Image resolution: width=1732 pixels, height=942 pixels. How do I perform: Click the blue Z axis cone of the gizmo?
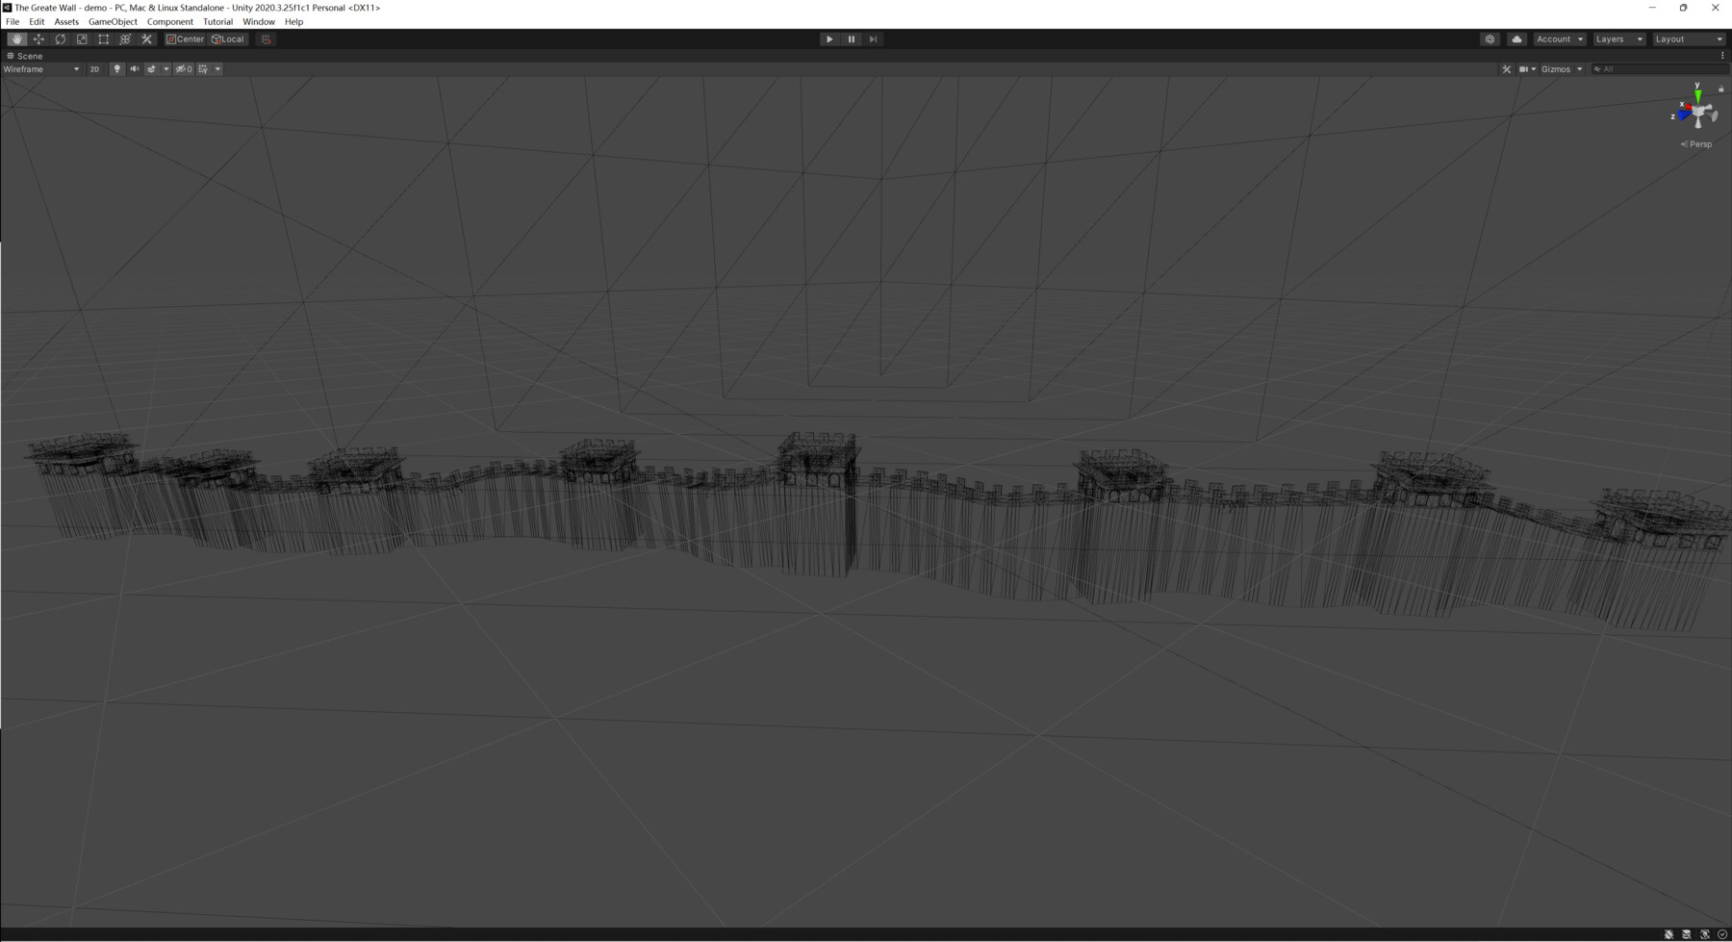point(1682,116)
